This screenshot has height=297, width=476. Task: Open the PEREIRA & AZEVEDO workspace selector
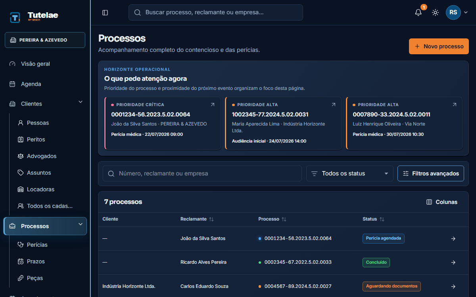click(x=45, y=40)
